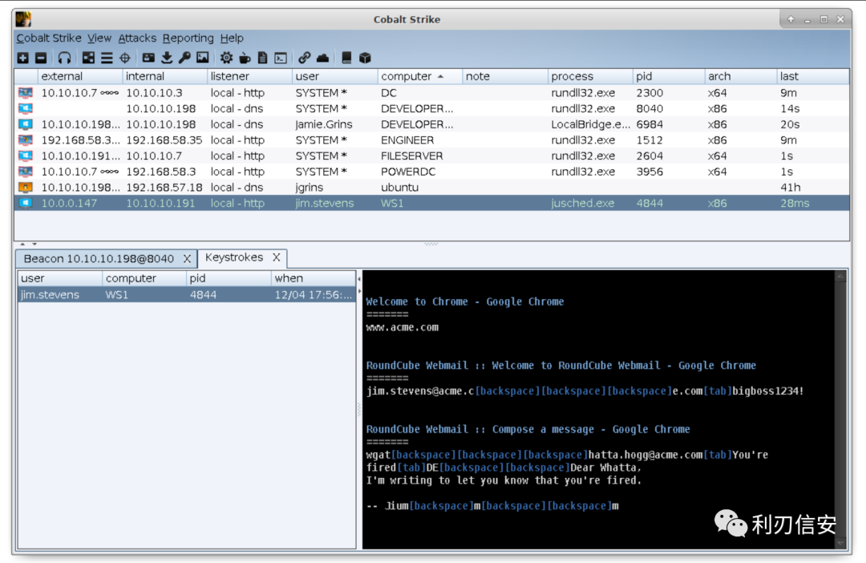Close the Keystrokes tab
The height and width of the screenshot is (563, 866).
276,257
